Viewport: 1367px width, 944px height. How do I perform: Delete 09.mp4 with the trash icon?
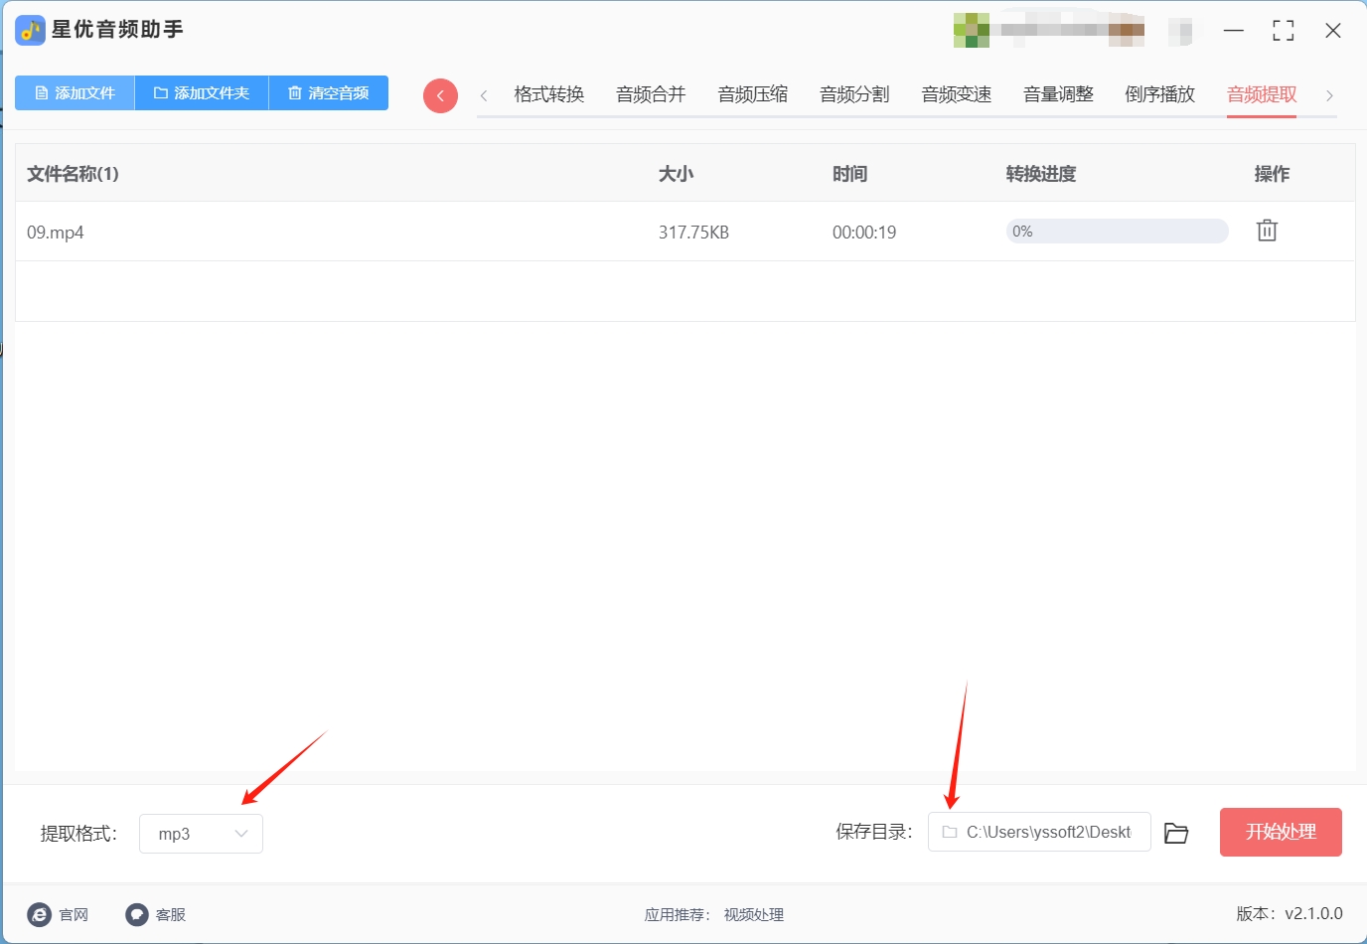(x=1267, y=231)
